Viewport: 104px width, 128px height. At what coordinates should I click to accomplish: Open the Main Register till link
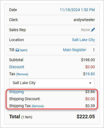click(74, 50)
